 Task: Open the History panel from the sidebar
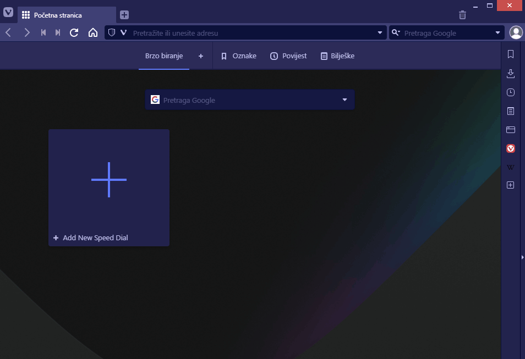click(510, 92)
